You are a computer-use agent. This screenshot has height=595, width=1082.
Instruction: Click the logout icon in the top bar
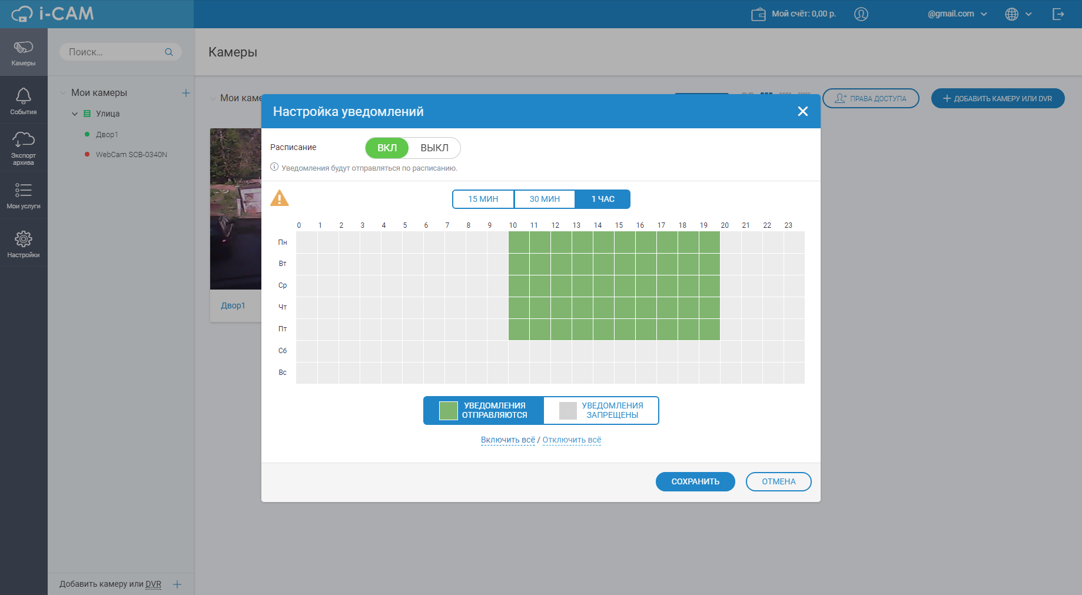point(1058,14)
